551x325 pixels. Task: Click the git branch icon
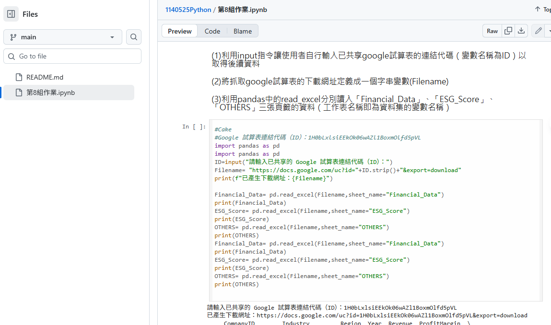pyautogui.click(x=13, y=37)
